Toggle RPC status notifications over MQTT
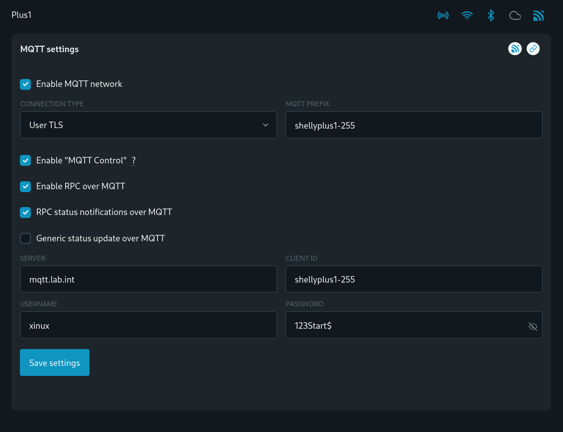Image resolution: width=563 pixels, height=432 pixels. 25,212
